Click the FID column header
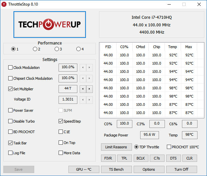This screenshot has width=207, height=176. click(x=108, y=47)
